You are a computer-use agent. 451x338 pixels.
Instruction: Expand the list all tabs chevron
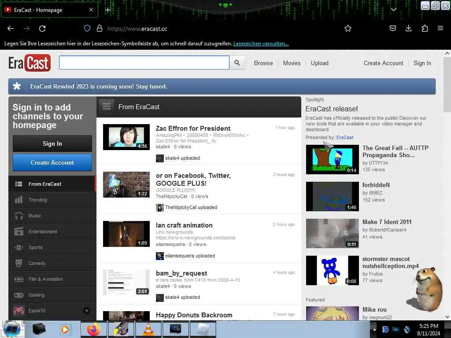[394, 10]
